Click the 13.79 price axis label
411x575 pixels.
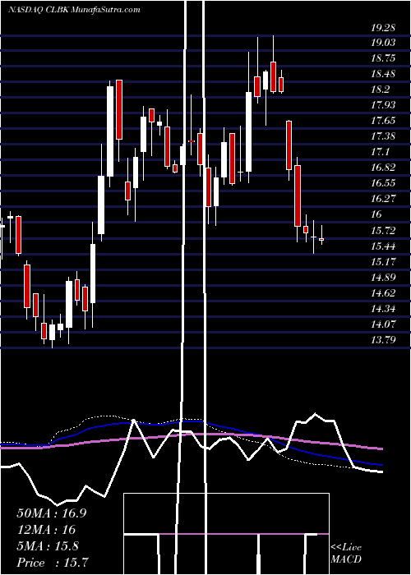coord(383,339)
